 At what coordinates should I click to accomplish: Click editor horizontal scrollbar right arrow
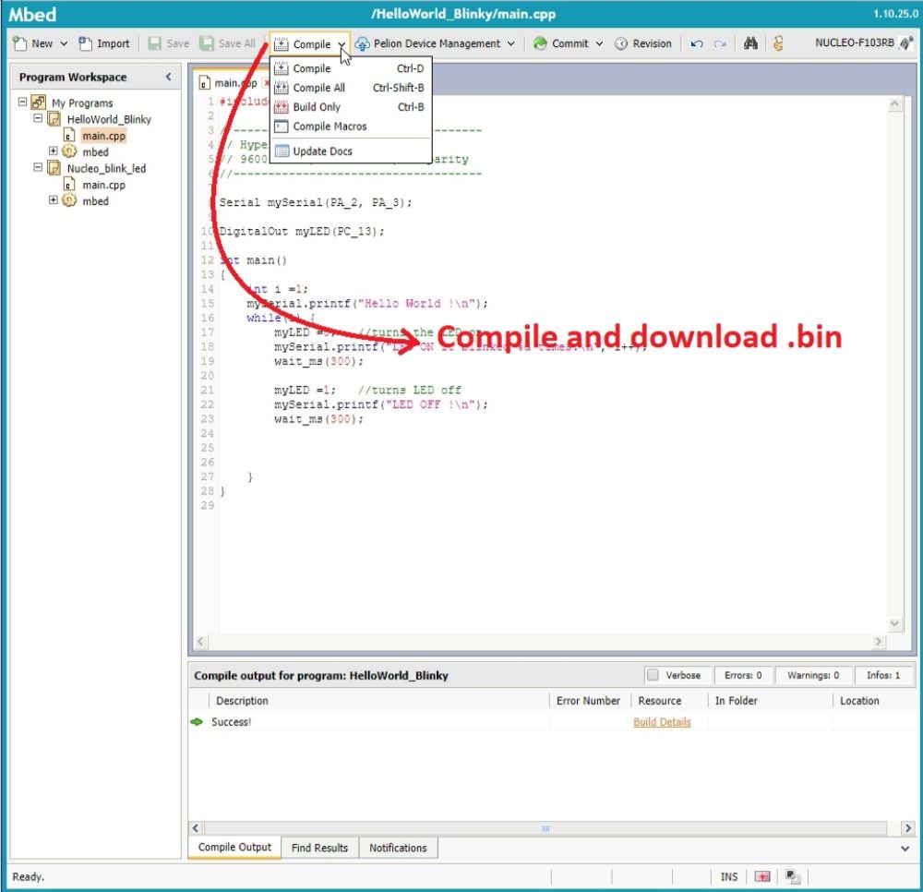point(879,642)
